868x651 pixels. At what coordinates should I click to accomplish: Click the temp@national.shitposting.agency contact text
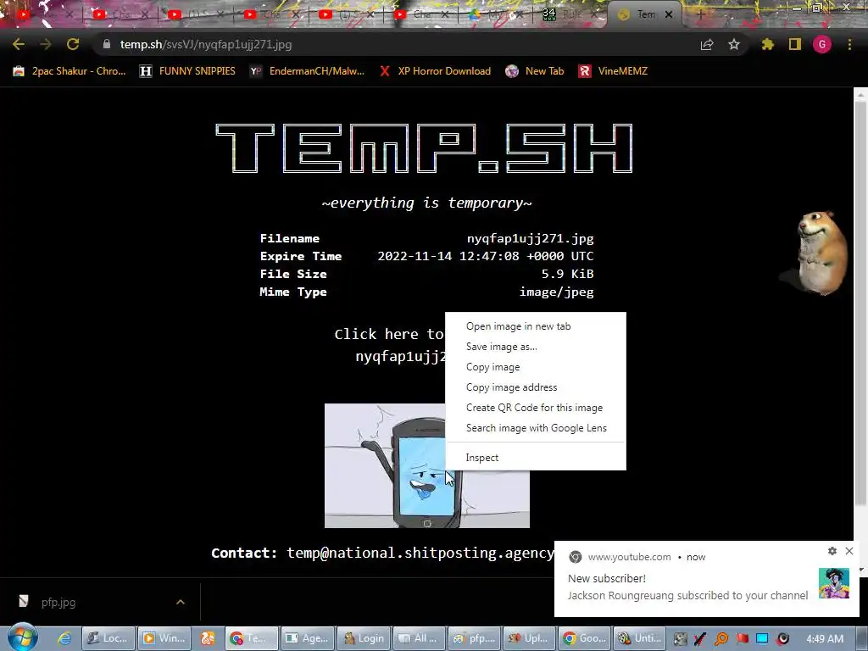point(420,553)
